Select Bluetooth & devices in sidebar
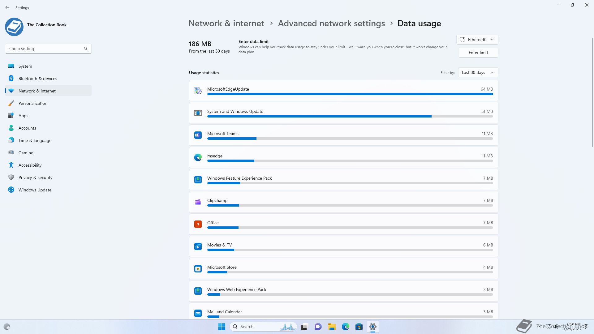 point(48,79)
